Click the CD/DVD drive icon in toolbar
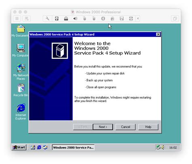The height and width of the screenshot is (164, 192). point(66,19)
